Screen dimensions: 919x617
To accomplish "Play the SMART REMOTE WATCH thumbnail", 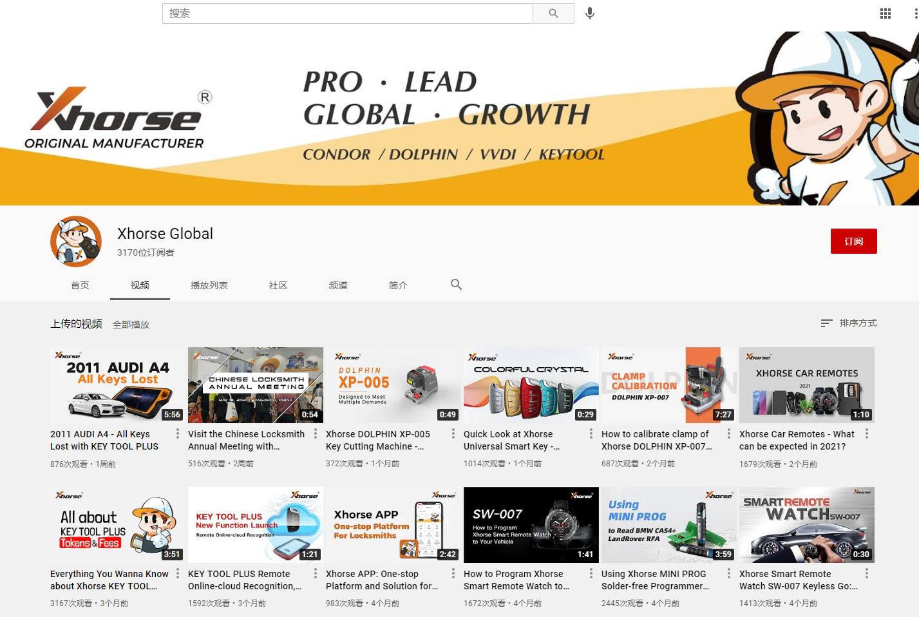I will tap(807, 525).
